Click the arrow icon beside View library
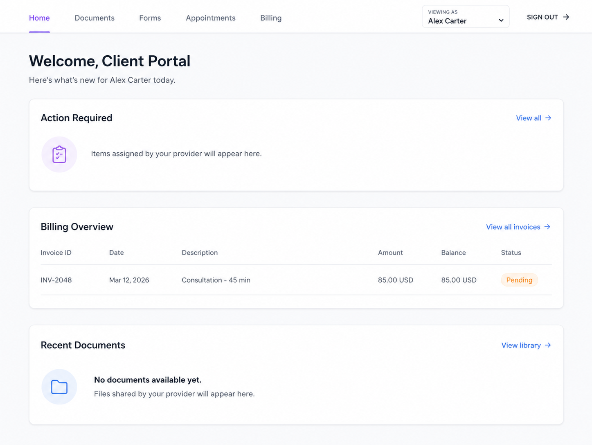 pyautogui.click(x=548, y=345)
